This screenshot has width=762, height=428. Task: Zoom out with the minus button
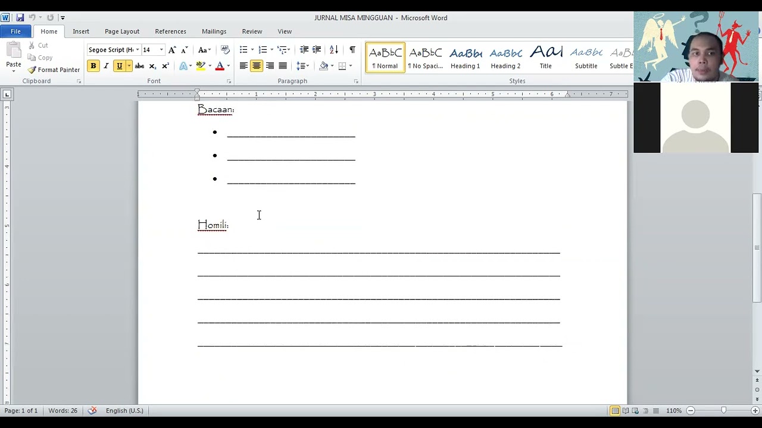[x=691, y=411]
